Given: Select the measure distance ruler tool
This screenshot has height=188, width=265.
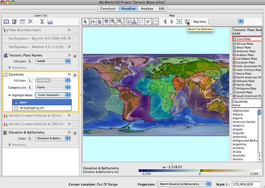Looking at the screenshot, I should (134, 22).
